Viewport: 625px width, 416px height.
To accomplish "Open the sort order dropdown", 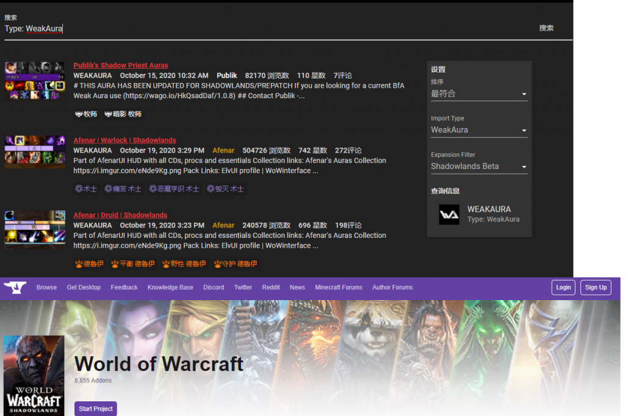I will click(479, 94).
